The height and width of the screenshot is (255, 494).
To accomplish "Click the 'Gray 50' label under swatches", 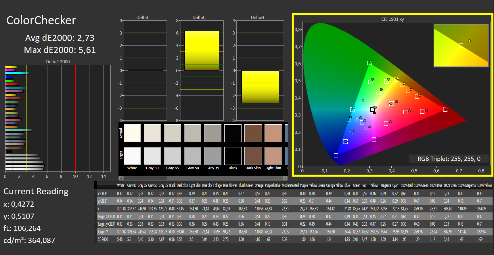I will [193, 168].
